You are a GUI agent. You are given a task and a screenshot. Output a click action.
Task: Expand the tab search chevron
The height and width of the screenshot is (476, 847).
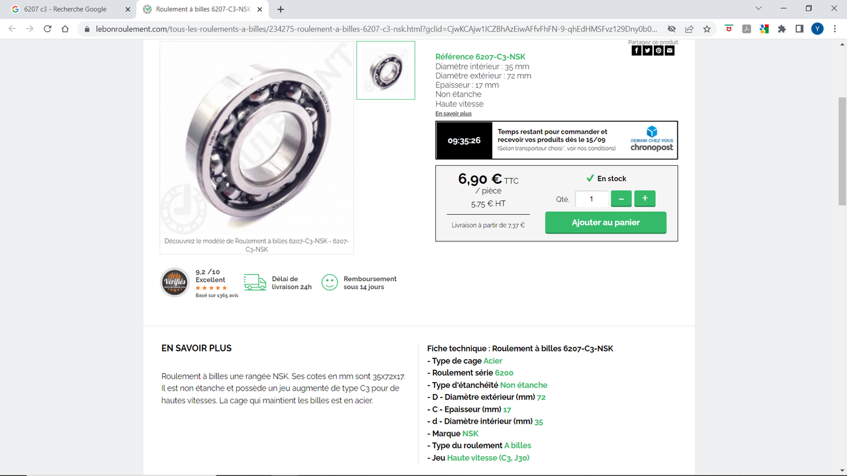click(x=758, y=9)
